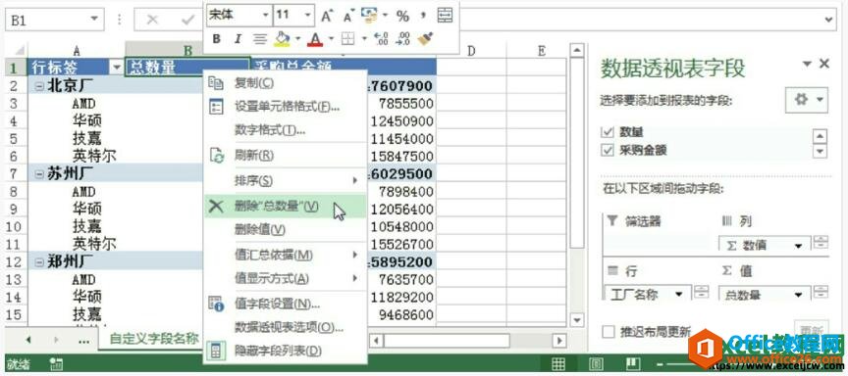This screenshot has height=376, width=848.
Task: Click the Name Box showing B1
Action: coord(54,20)
